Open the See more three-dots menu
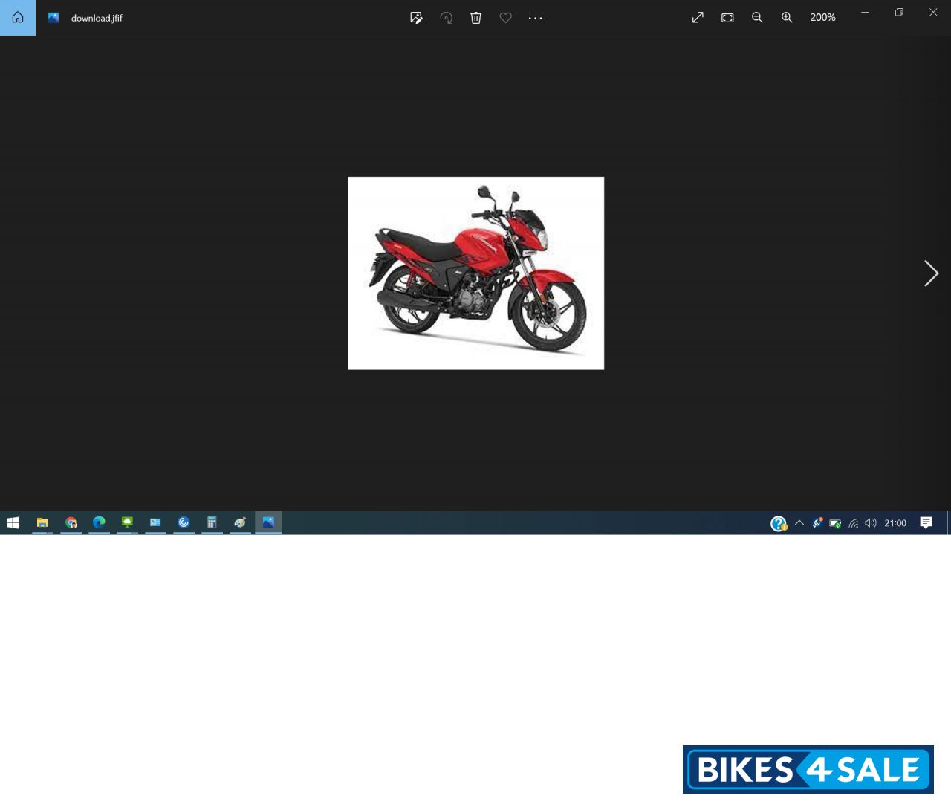Image resolution: width=951 pixels, height=810 pixels. [x=536, y=18]
